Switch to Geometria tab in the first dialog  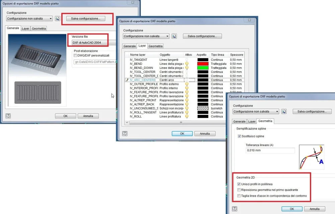point(39,29)
